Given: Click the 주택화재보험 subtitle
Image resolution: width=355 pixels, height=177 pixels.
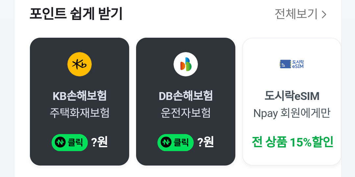Looking at the screenshot, I should (x=80, y=113).
